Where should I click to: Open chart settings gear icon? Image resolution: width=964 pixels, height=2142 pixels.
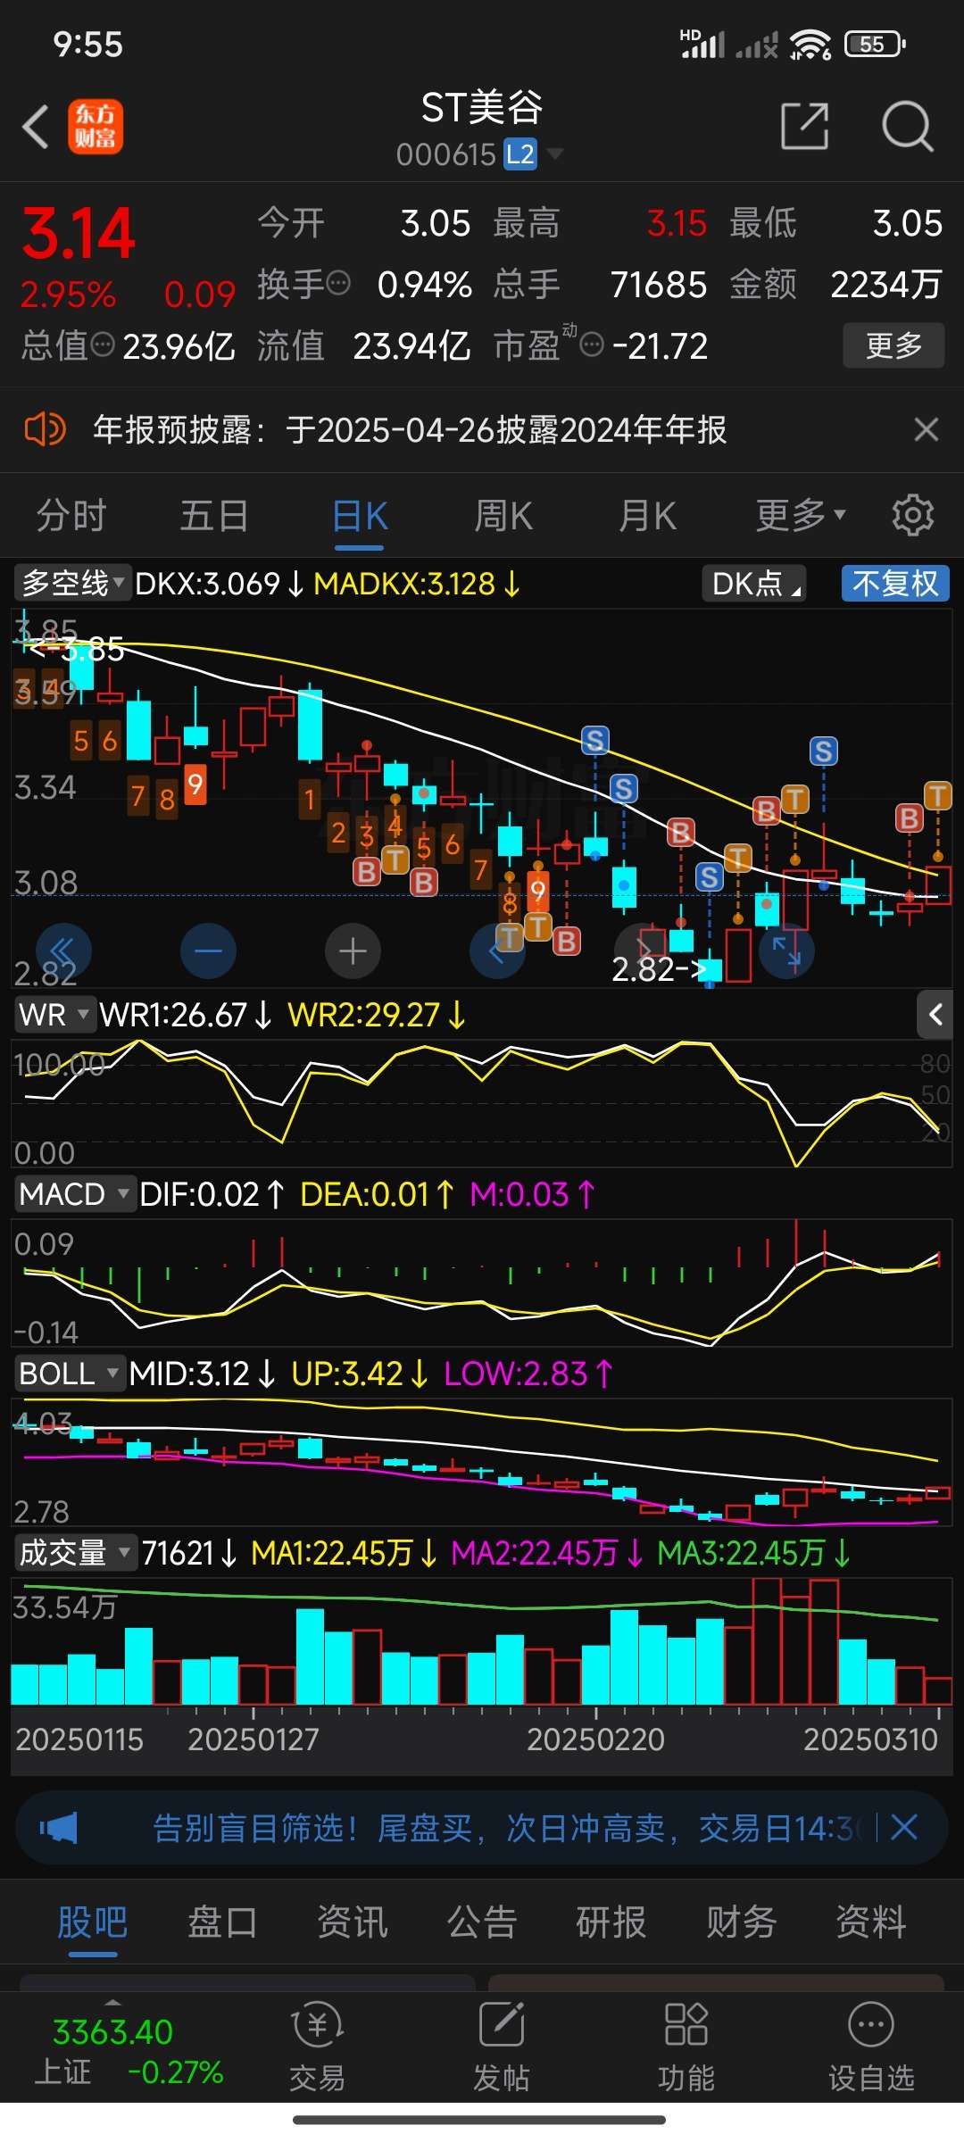pos(912,515)
